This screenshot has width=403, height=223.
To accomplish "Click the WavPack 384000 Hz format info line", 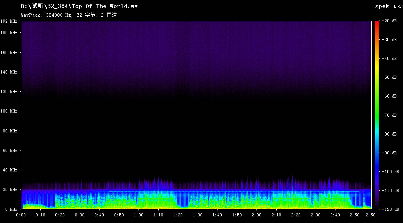I will [69, 15].
